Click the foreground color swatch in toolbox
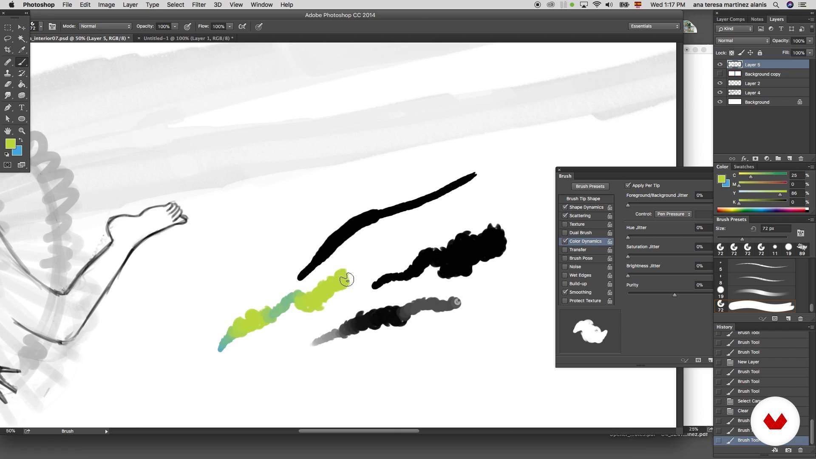Viewport: 816px width, 459px height. pyautogui.click(x=10, y=144)
